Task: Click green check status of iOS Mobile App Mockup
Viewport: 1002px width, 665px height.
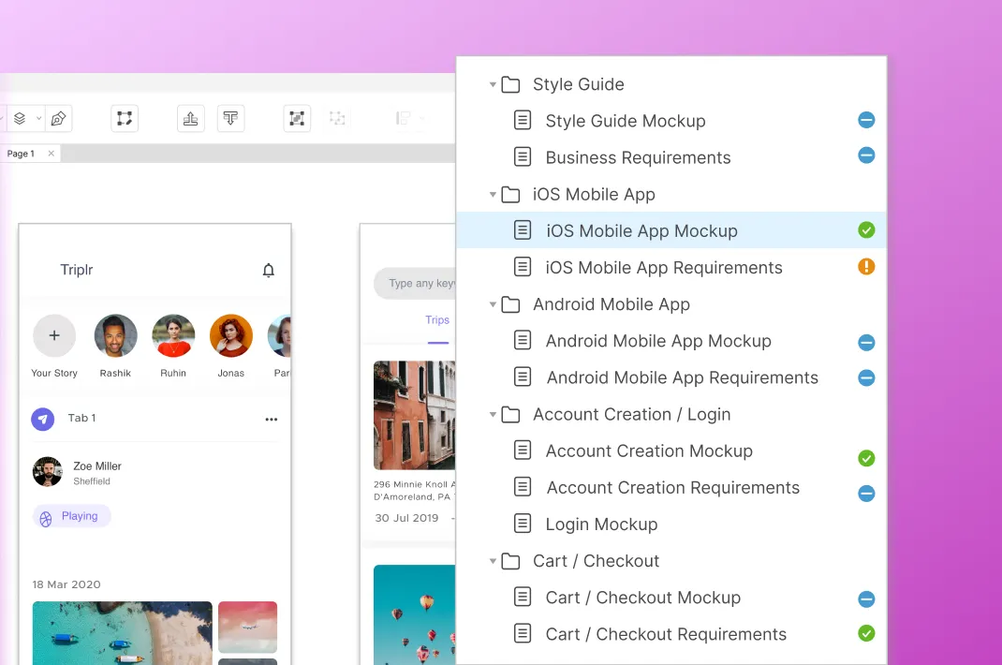Action: pyautogui.click(x=866, y=230)
